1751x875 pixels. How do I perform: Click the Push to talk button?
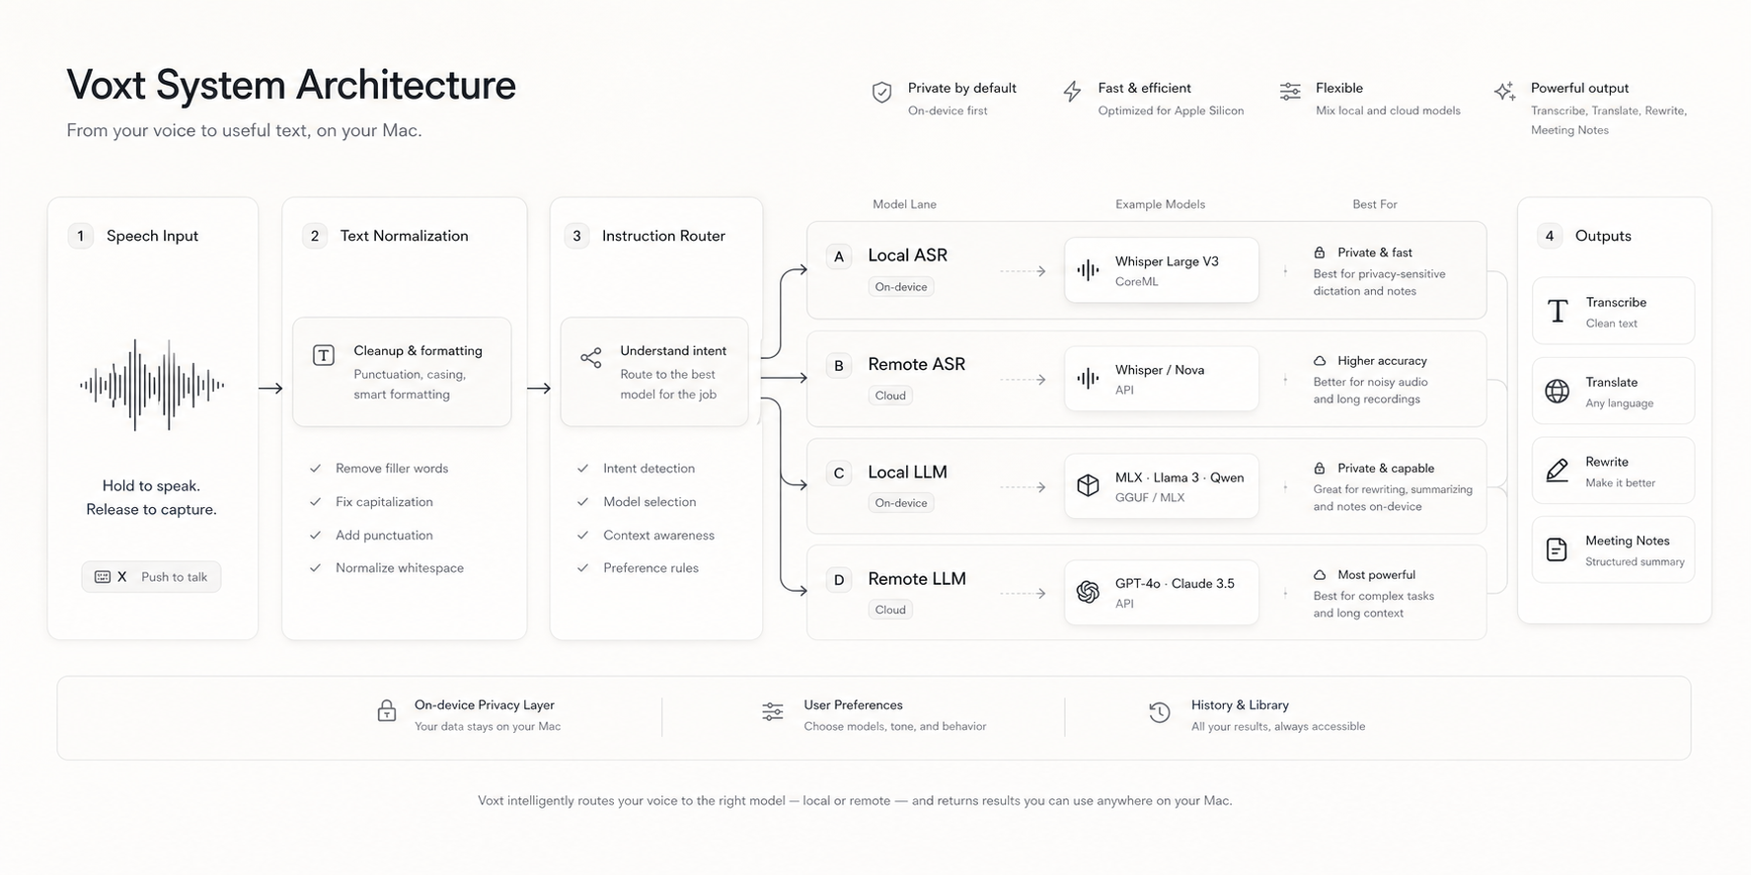point(151,577)
